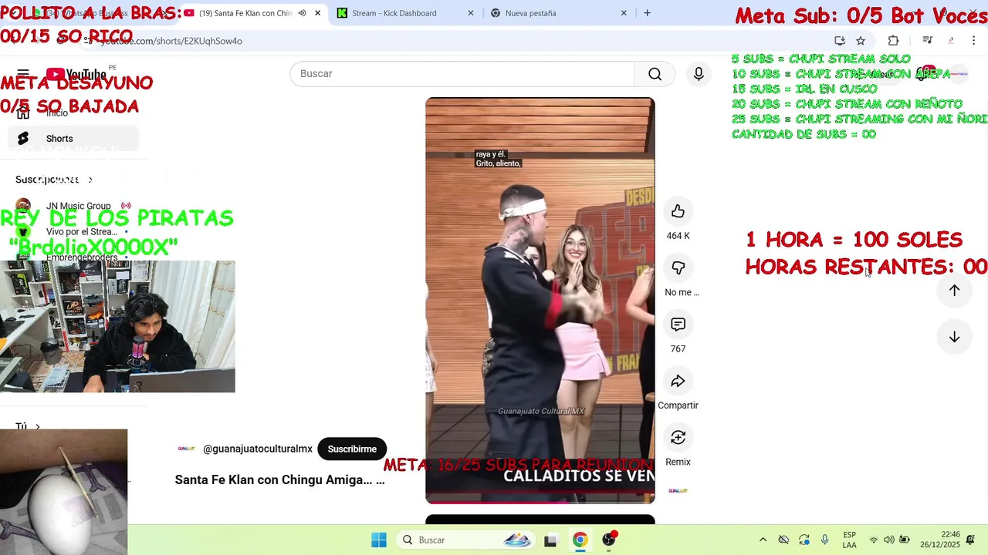
Task: Open OBS Studio from the taskbar
Action: [609, 540]
